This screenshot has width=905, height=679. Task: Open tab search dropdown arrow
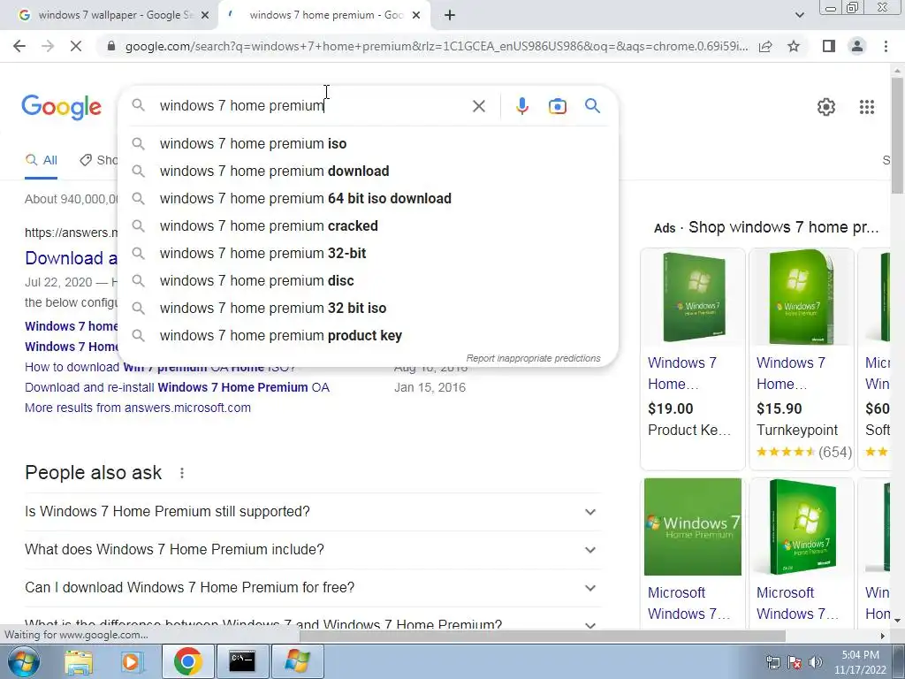point(799,16)
